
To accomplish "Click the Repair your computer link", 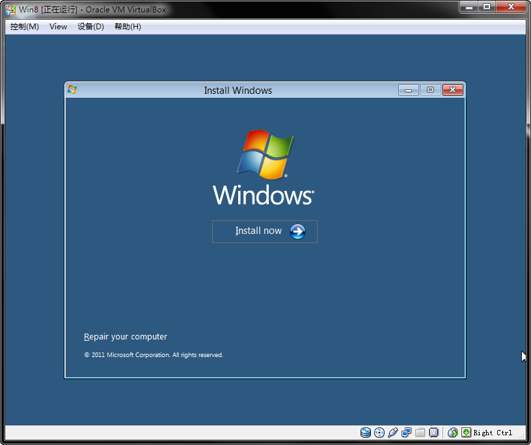I will pyautogui.click(x=126, y=336).
